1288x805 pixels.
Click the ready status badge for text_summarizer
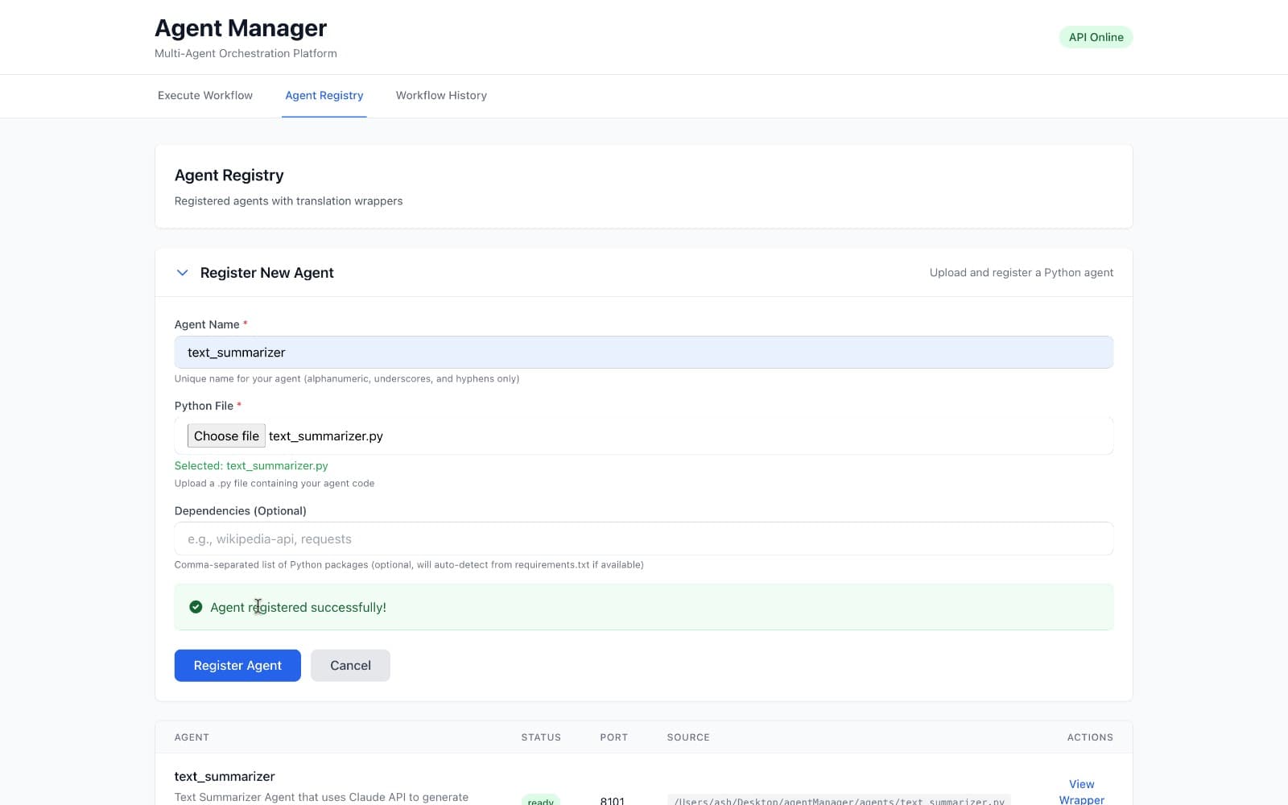coord(540,800)
